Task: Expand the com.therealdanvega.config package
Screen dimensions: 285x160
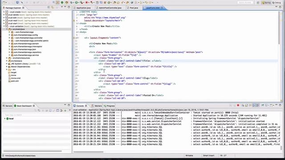Action: [9, 35]
